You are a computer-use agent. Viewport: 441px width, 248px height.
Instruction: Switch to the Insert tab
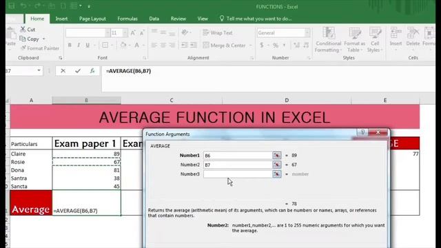click(x=61, y=19)
